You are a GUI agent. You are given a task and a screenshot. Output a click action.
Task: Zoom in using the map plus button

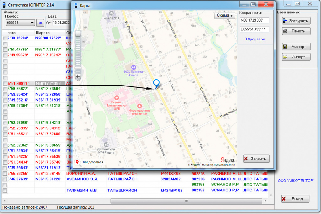(78, 76)
